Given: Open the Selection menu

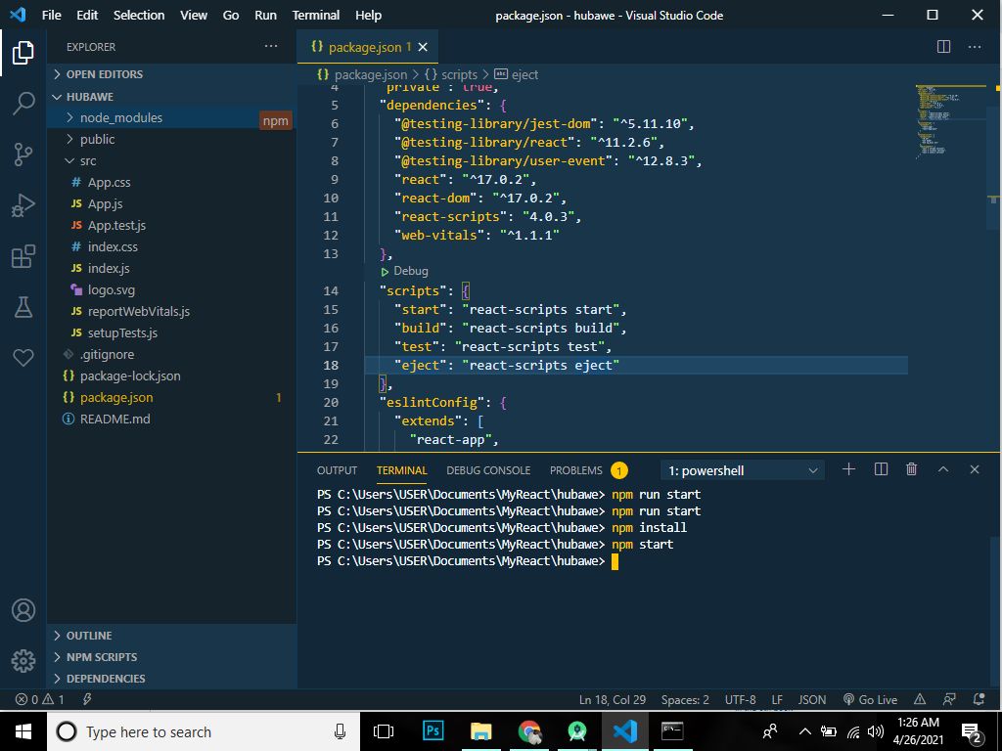Looking at the screenshot, I should pyautogui.click(x=139, y=15).
